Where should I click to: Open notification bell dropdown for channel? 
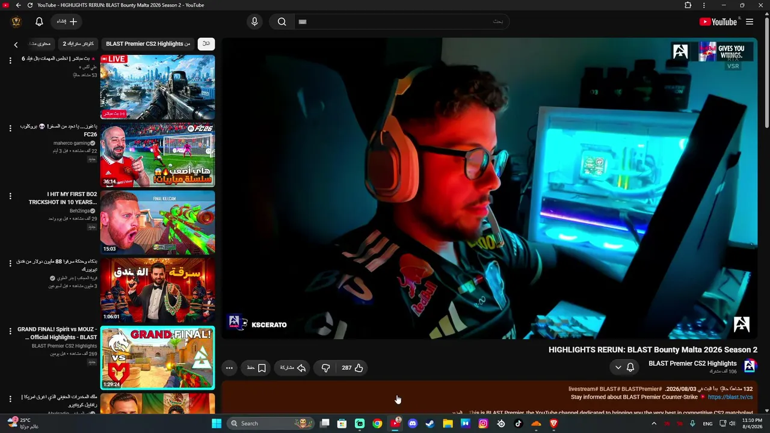point(624,367)
